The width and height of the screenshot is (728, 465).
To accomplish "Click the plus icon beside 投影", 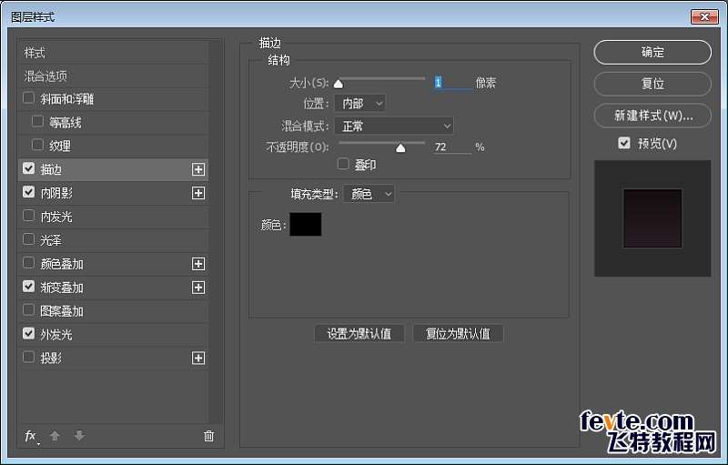I will point(198,359).
